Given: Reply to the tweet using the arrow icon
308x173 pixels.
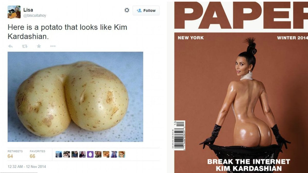Looking at the screenshot, I should (x=11, y=46).
